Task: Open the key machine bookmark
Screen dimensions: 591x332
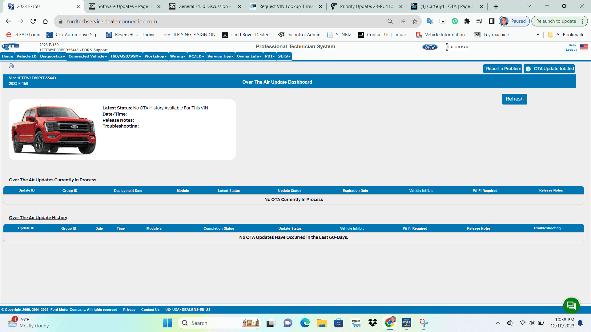Action: (492, 34)
